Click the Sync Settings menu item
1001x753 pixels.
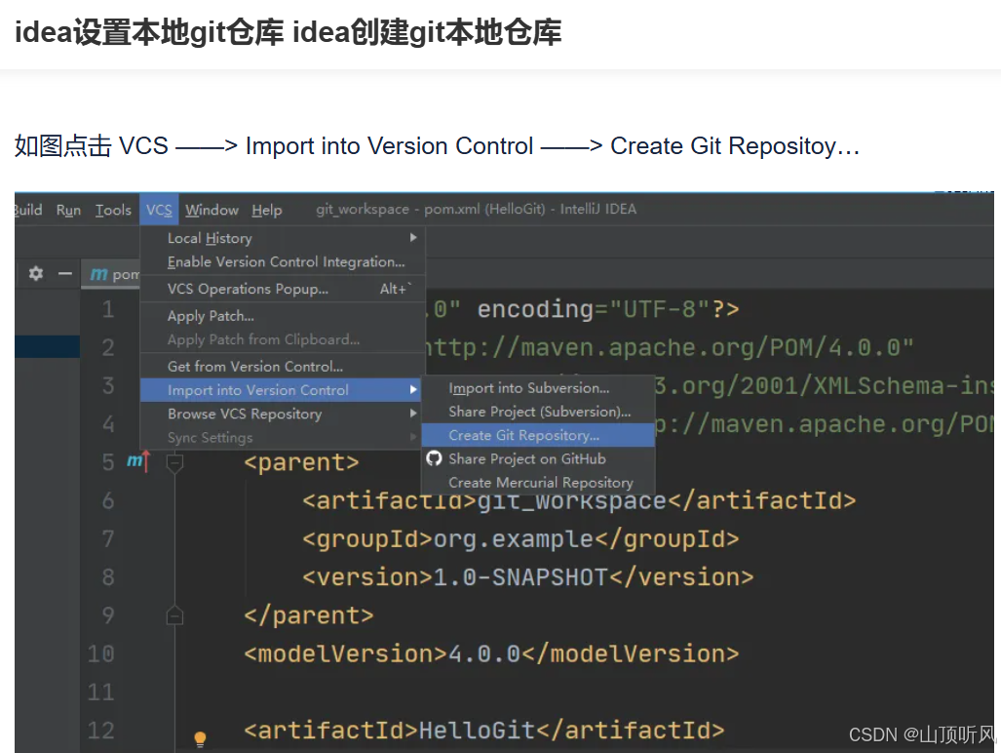tap(283, 438)
